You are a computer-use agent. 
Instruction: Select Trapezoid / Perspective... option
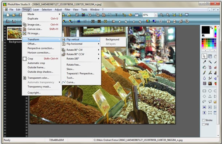coord(81,73)
